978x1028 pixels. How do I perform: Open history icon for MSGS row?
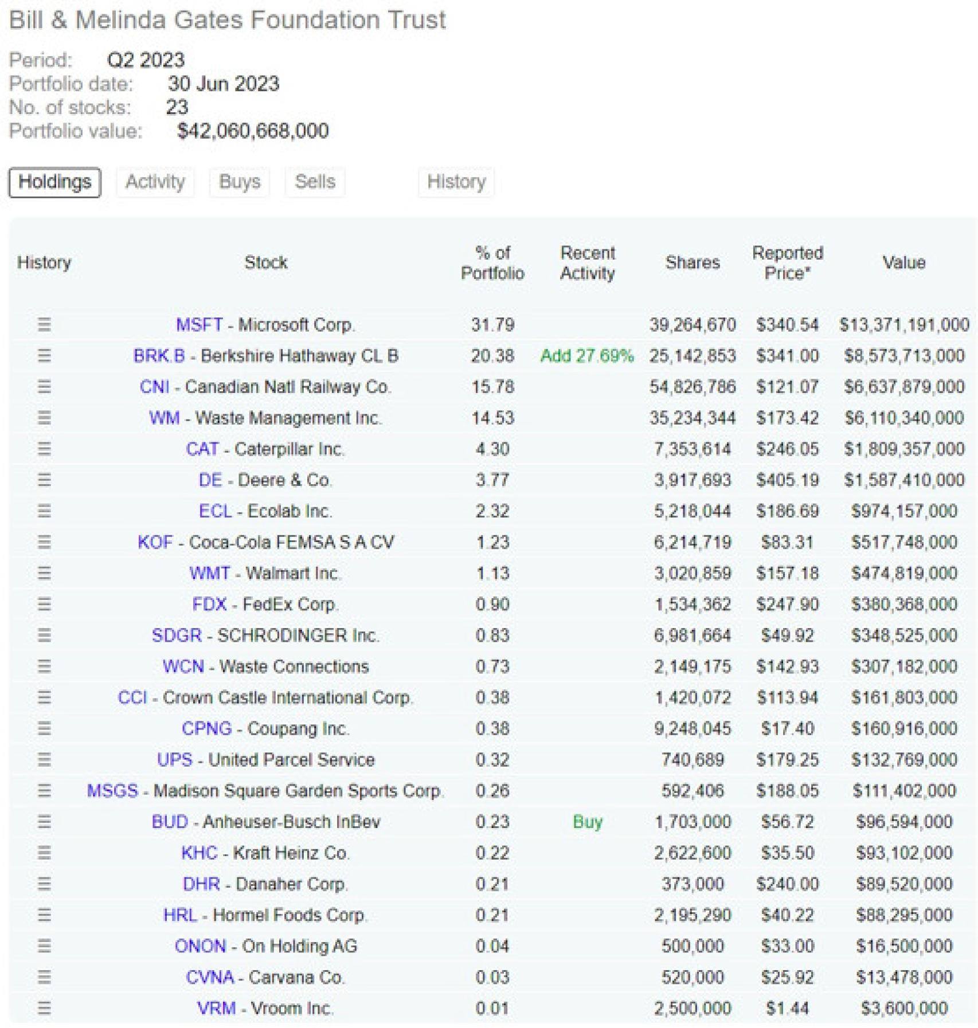pyautogui.click(x=44, y=790)
